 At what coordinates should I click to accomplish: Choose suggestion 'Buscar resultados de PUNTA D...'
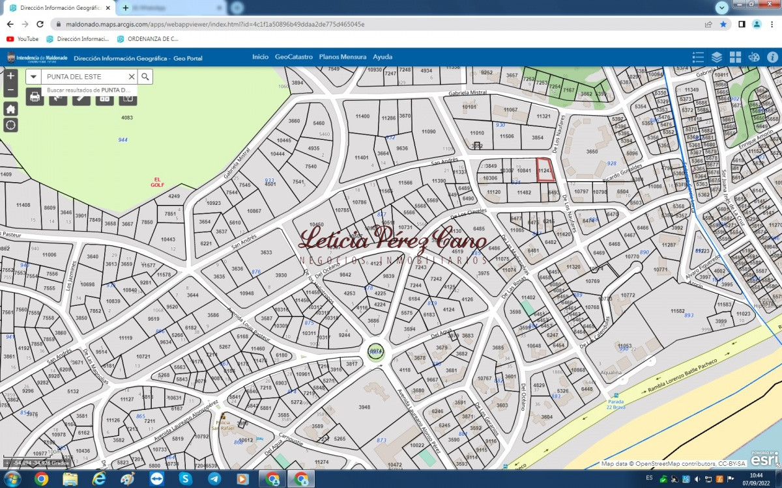coord(89,90)
